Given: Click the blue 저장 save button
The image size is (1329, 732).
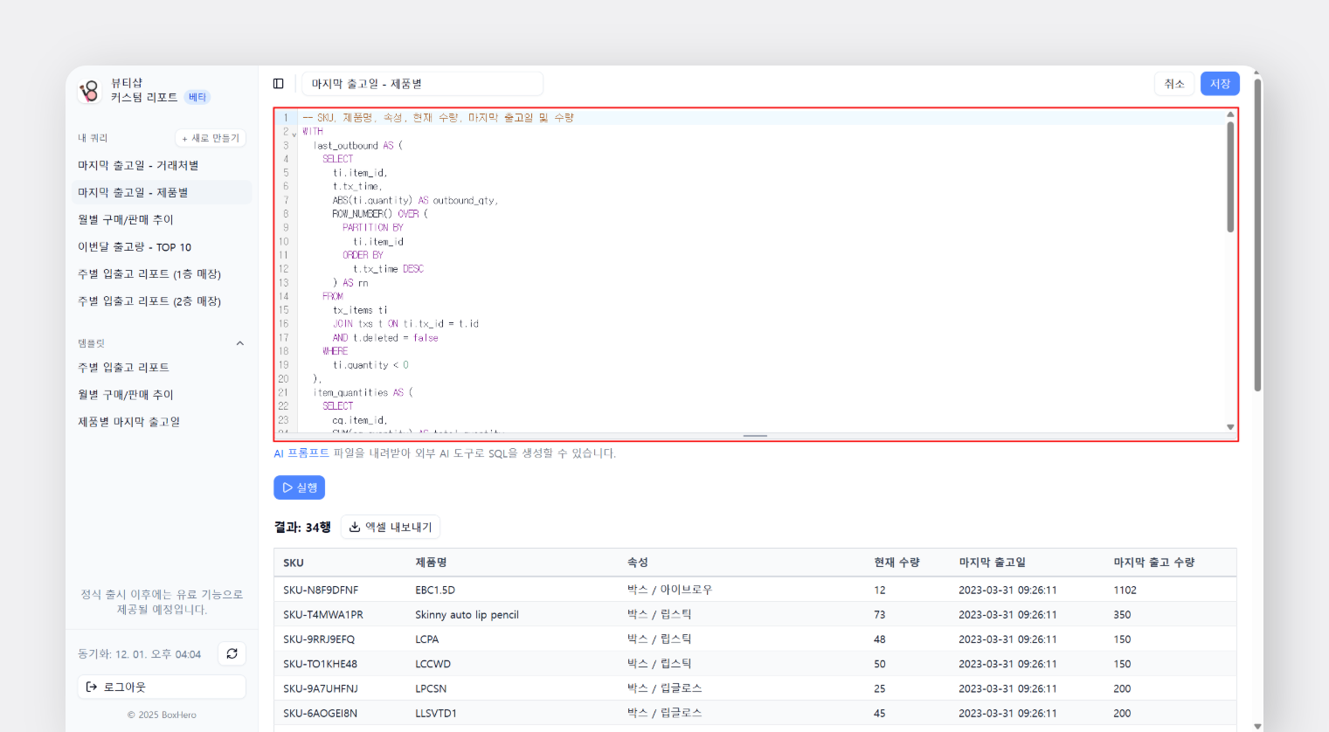Looking at the screenshot, I should pos(1219,83).
